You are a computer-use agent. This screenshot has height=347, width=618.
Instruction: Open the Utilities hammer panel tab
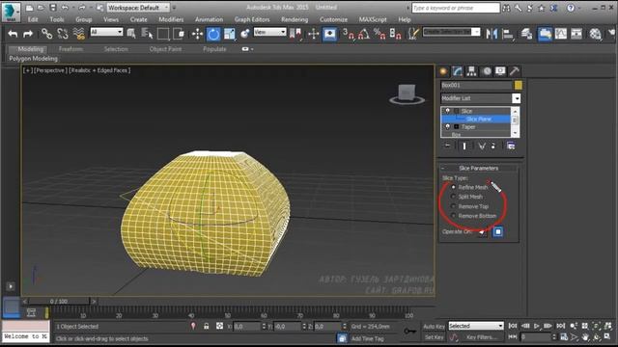pyautogui.click(x=514, y=71)
